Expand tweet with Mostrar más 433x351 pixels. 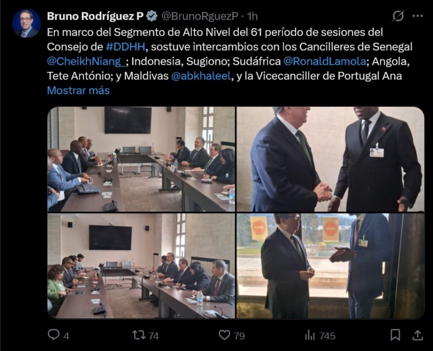pos(79,90)
